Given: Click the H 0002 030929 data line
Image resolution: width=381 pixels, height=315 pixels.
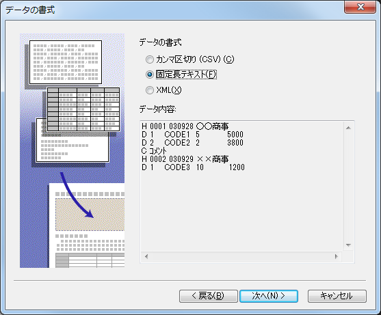Looking at the screenshot, I should pyautogui.click(x=185, y=159).
